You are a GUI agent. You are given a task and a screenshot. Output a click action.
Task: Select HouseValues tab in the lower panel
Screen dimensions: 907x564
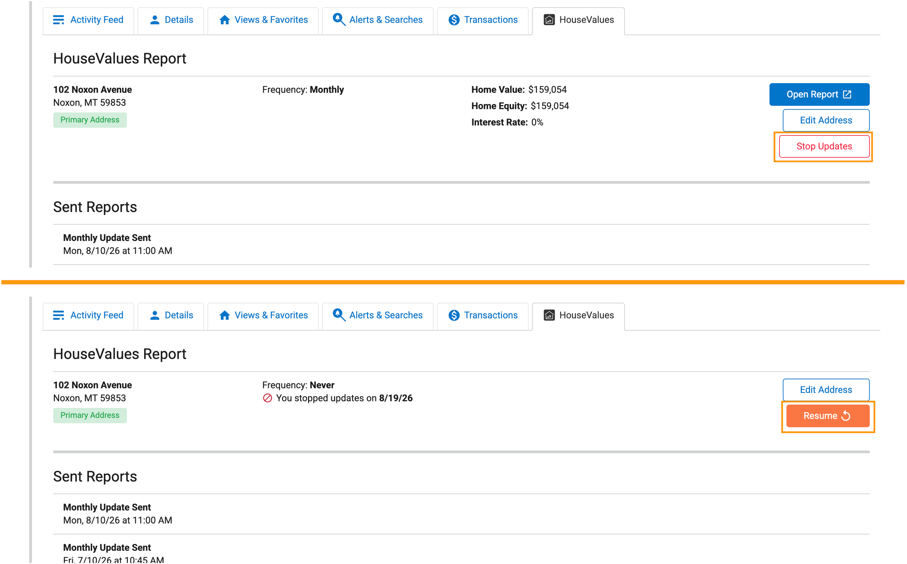579,316
